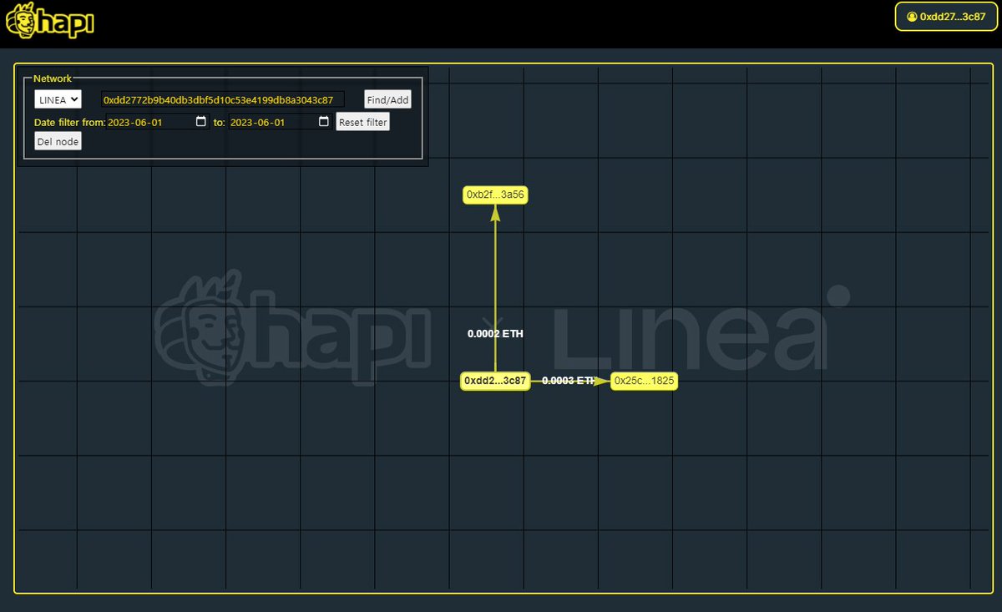Open calendar picker for from date
Image resolution: width=1002 pixels, height=612 pixels.
pyautogui.click(x=200, y=122)
